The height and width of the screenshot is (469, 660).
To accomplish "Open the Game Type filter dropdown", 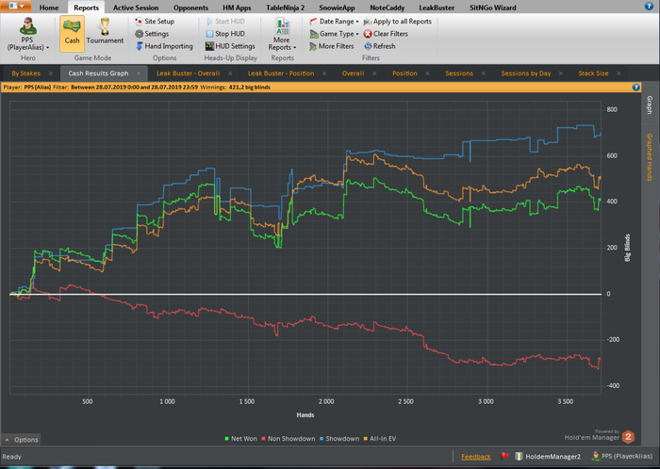I will pyautogui.click(x=334, y=34).
